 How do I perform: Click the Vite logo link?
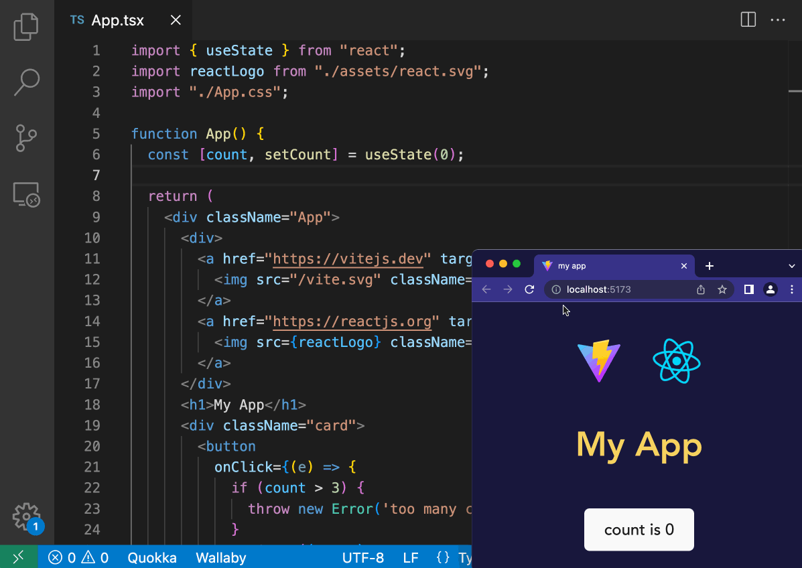tap(599, 362)
